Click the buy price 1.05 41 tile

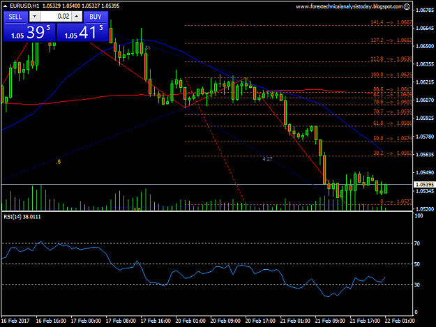click(82, 32)
